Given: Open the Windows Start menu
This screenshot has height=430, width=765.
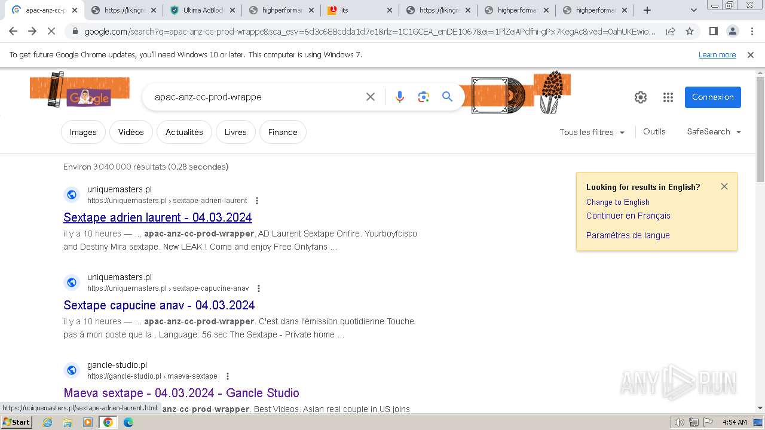Looking at the screenshot, I should pyautogui.click(x=16, y=422).
